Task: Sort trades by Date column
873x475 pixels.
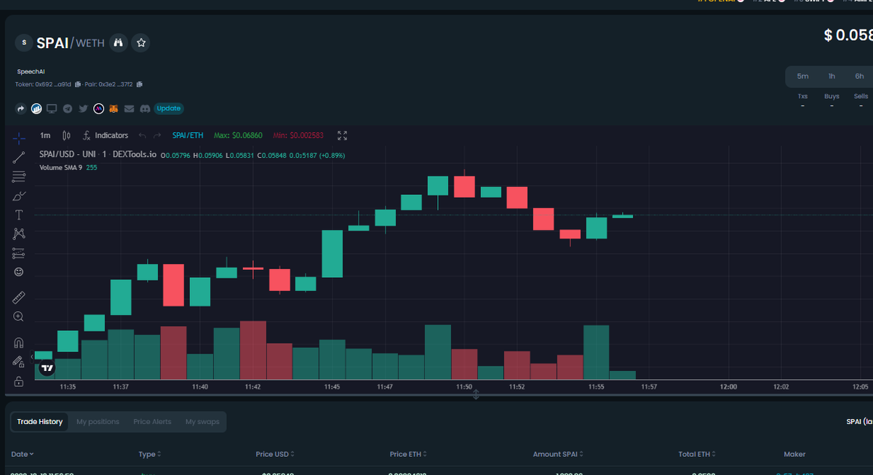Action: (22, 454)
